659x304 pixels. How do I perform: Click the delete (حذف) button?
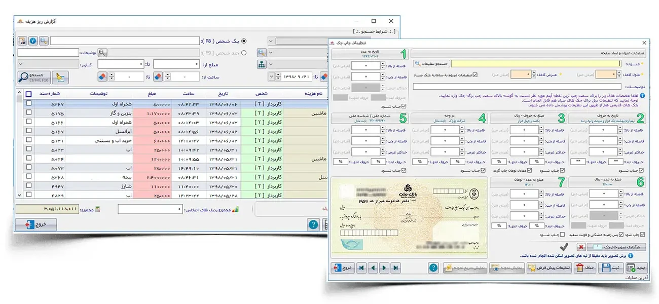pos(585,268)
